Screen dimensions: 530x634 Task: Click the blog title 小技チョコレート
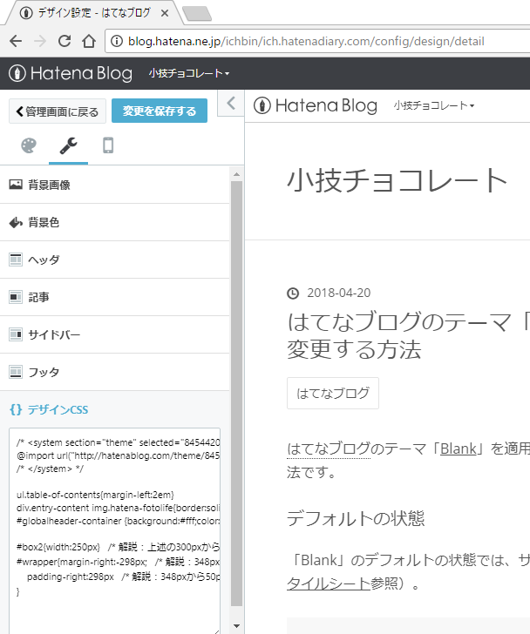397,180
